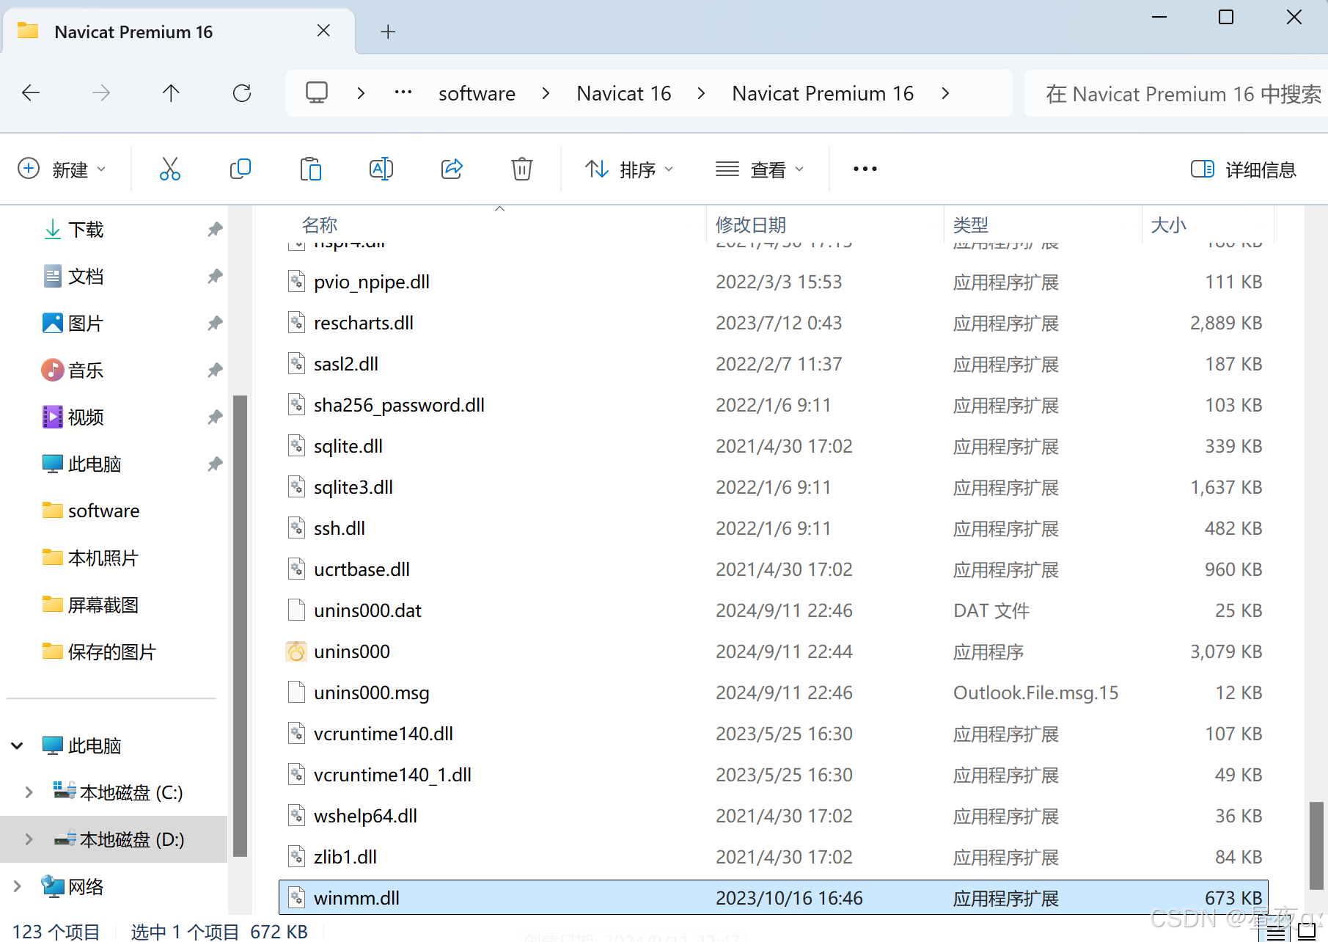Open the address bar ellipsis for hidden folders
1328x942 pixels.
[403, 93]
